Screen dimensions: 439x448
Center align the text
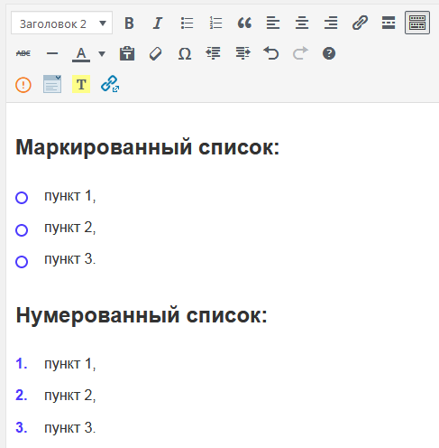coord(302,23)
